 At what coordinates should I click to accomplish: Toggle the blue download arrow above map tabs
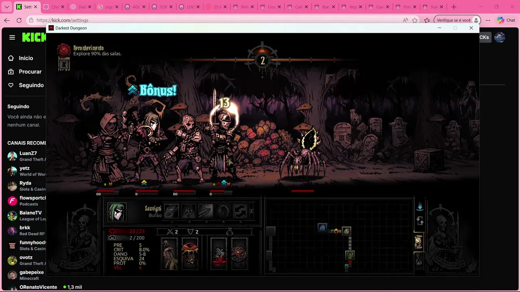pos(420,207)
